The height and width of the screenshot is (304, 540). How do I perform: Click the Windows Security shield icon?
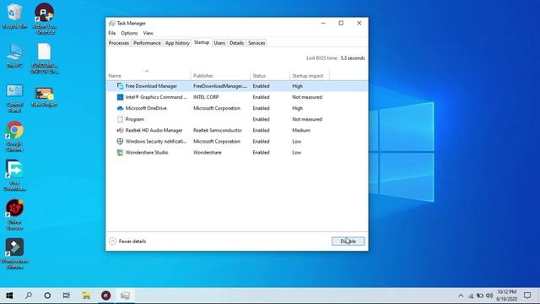[120, 141]
